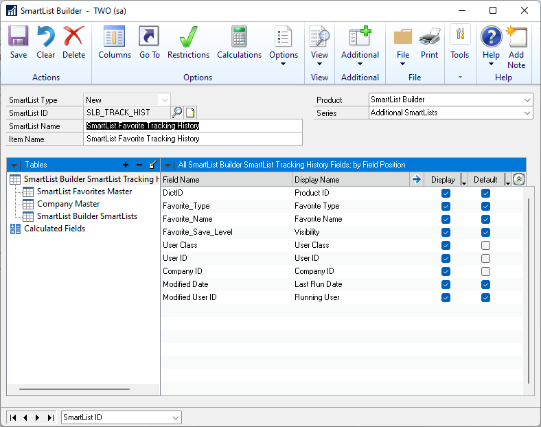The image size is (541, 427).
Task: Open the Options list icon
Action: (x=284, y=36)
